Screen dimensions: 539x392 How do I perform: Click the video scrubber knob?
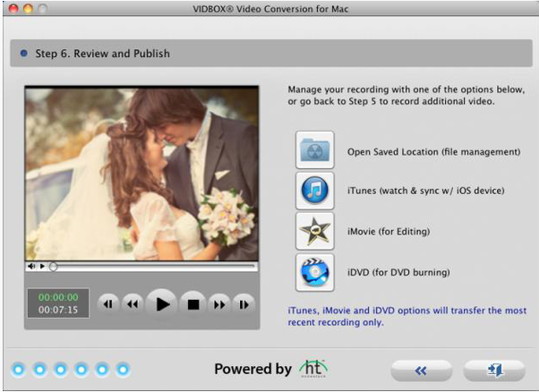53,267
